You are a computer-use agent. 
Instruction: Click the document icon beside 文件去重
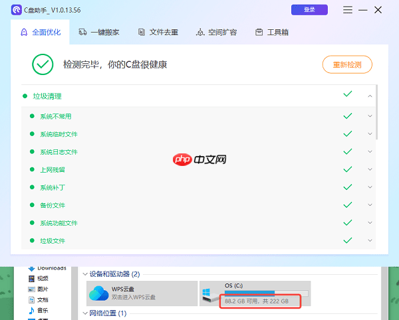(x=142, y=32)
